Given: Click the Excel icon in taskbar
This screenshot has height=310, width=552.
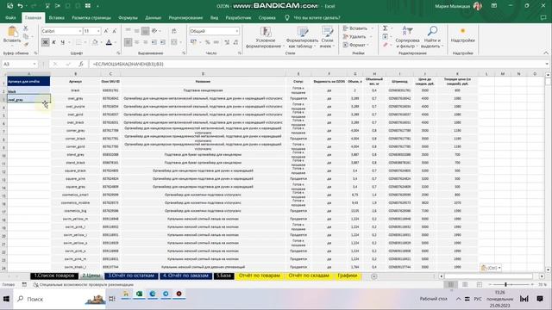Looking at the screenshot, I should 139,294.
